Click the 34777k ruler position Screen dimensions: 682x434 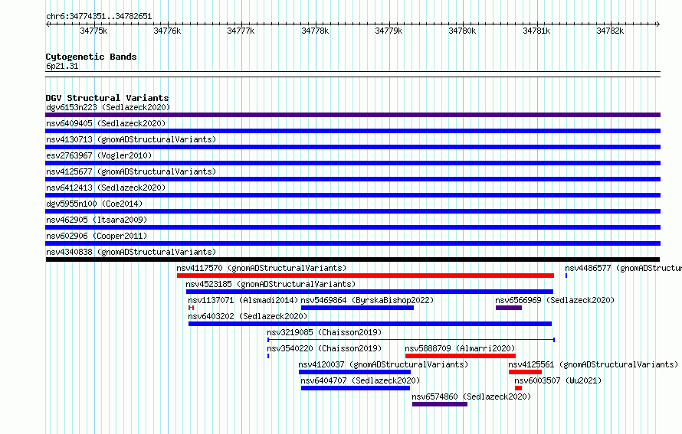click(241, 31)
